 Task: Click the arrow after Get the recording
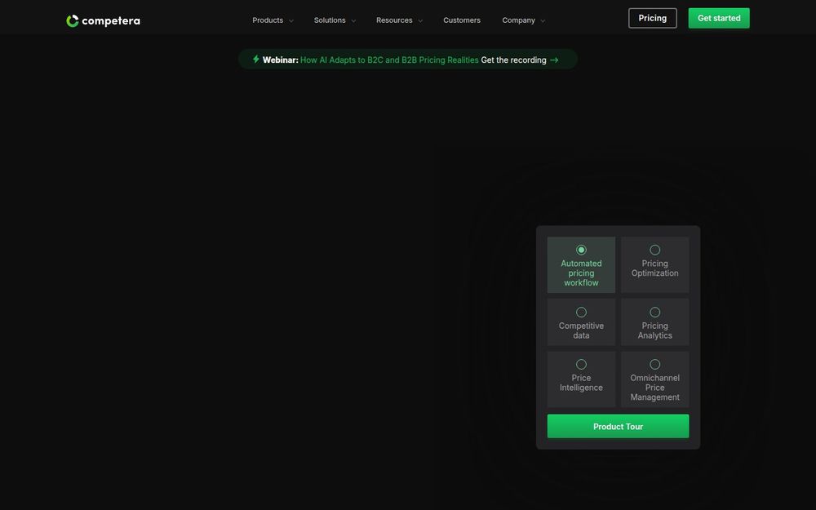pos(554,60)
